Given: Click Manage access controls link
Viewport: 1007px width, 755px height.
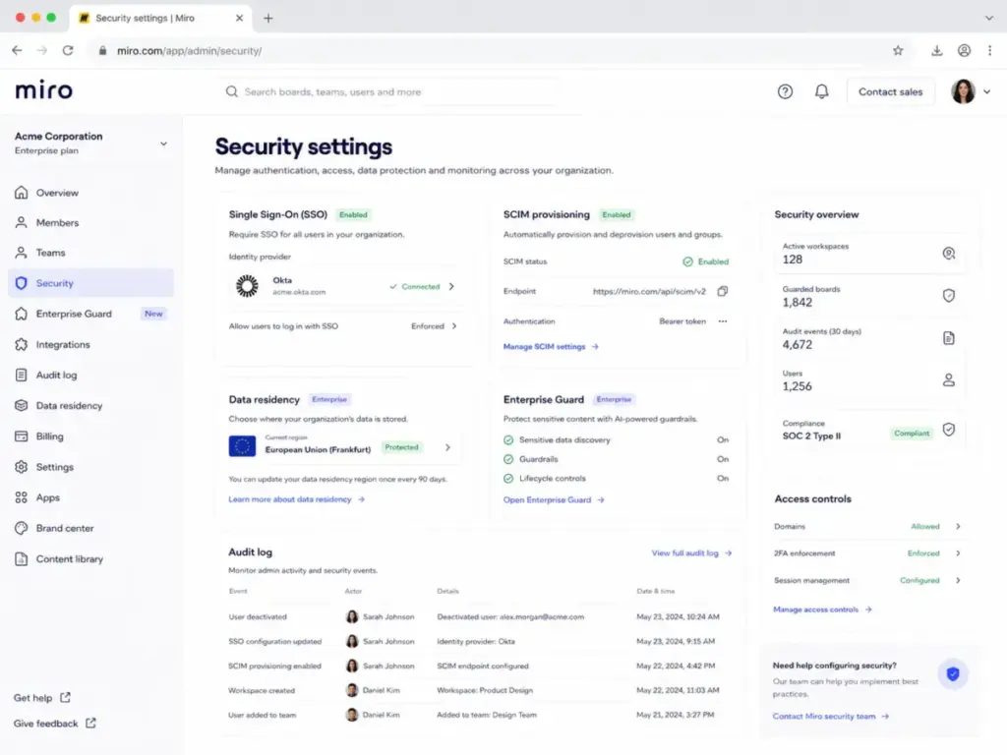Looking at the screenshot, I should coord(822,610).
